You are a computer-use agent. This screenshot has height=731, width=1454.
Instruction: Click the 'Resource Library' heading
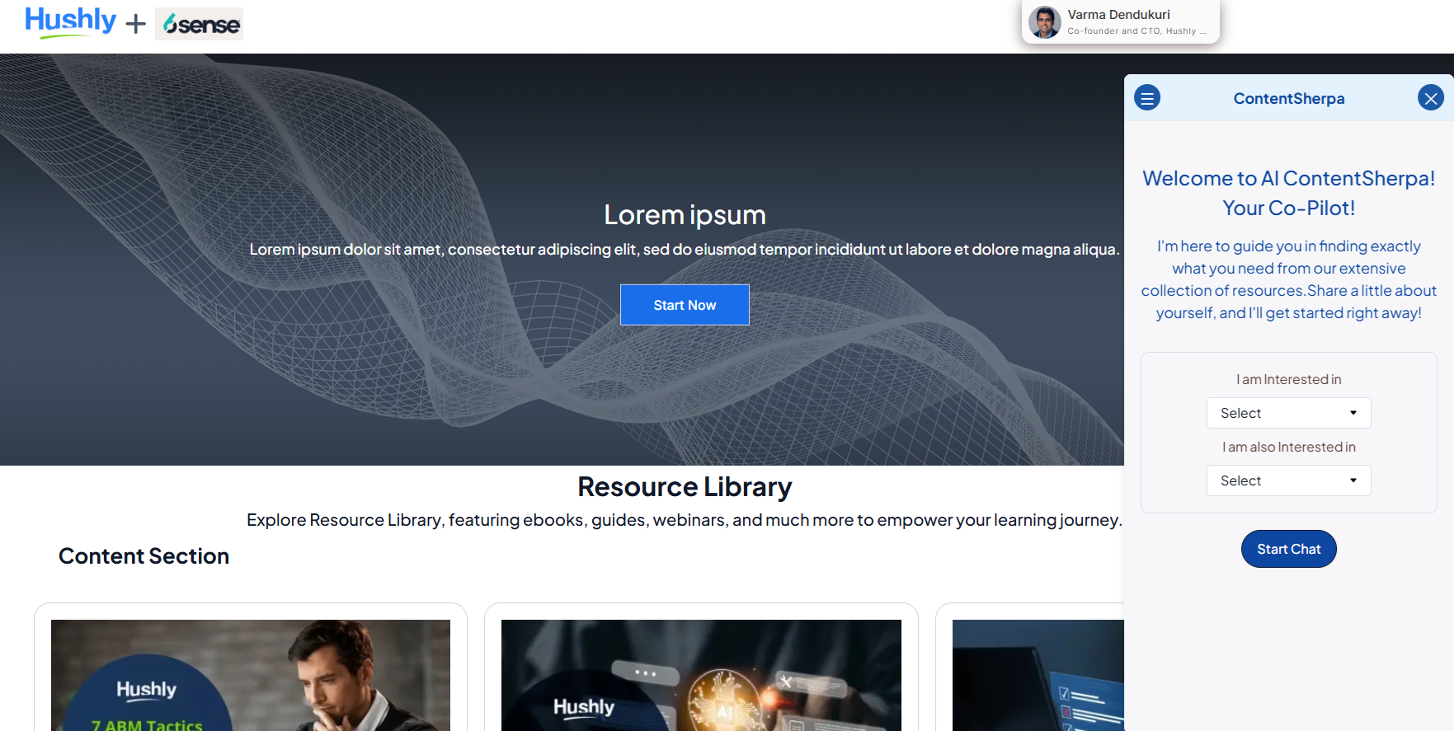pyautogui.click(x=685, y=487)
